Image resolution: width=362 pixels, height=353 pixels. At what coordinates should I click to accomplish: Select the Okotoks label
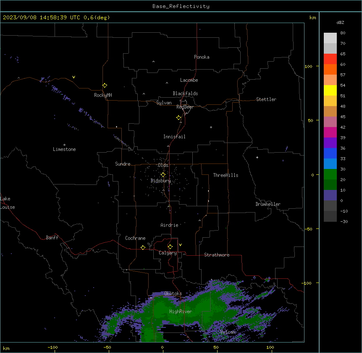[173, 293]
